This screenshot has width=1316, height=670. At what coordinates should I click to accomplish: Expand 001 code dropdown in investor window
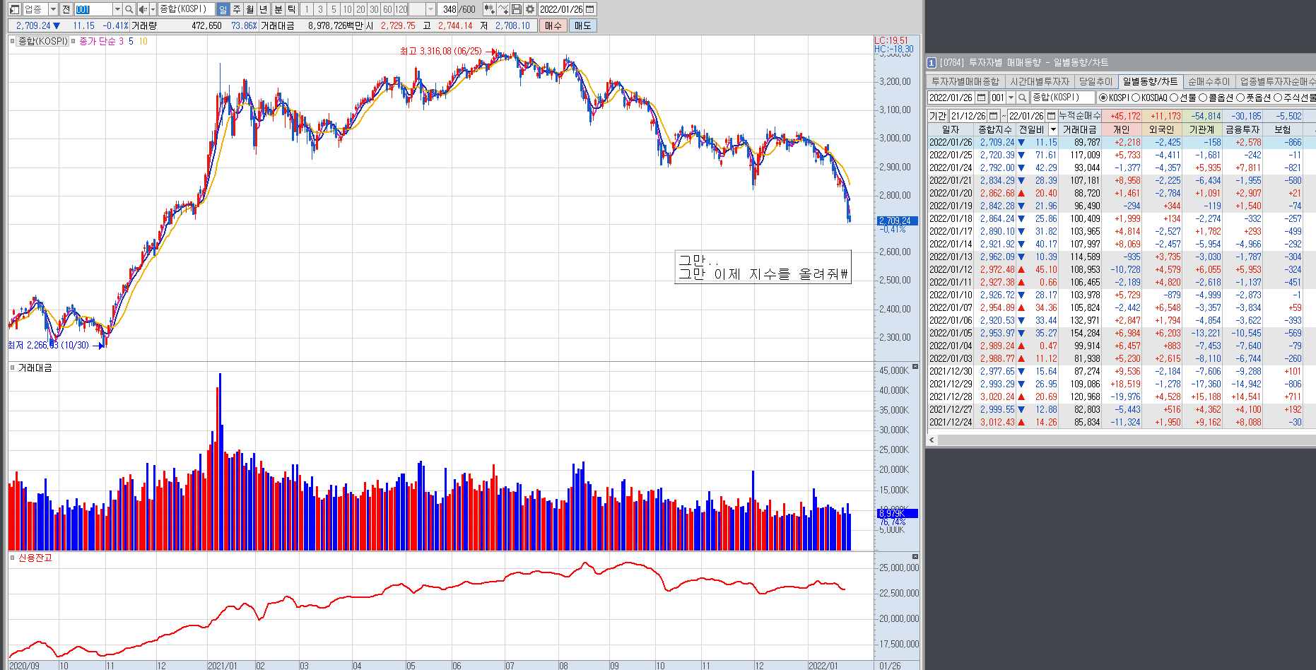(x=1011, y=98)
